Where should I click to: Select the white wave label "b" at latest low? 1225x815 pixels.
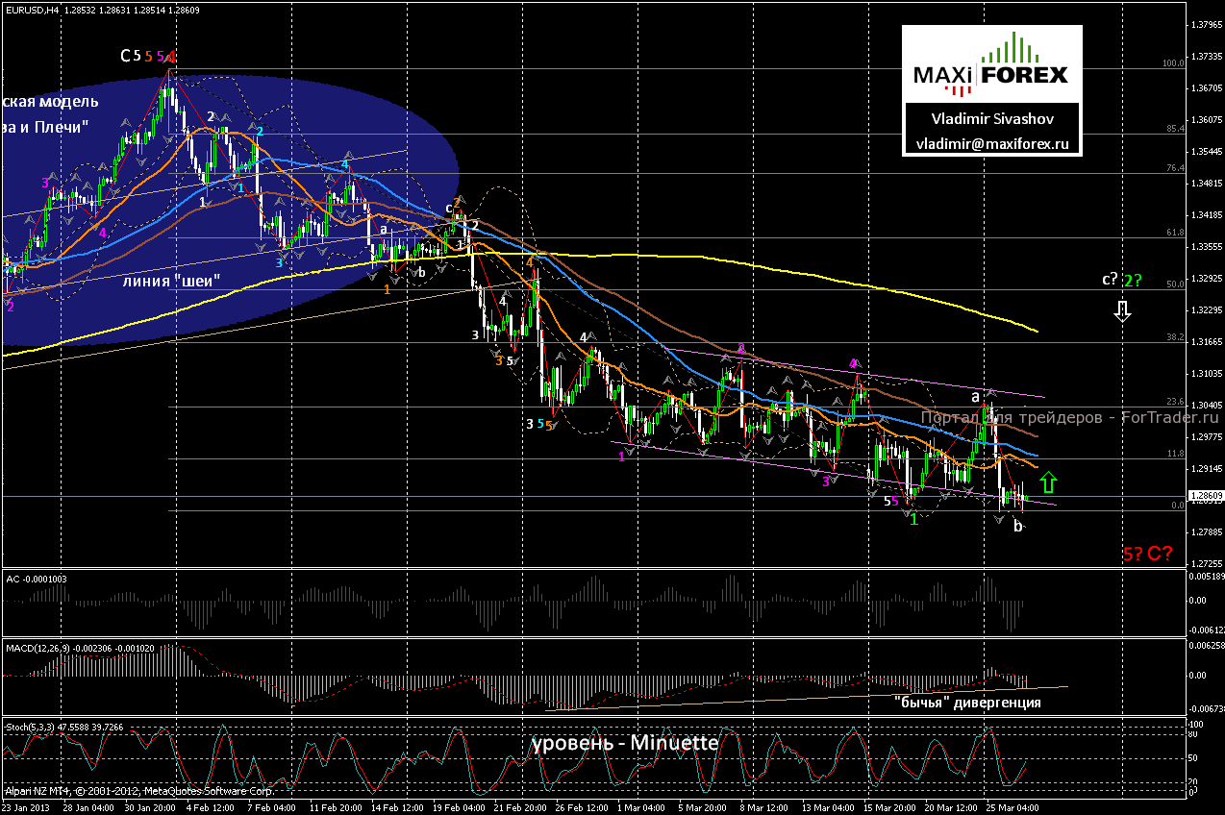(1018, 526)
